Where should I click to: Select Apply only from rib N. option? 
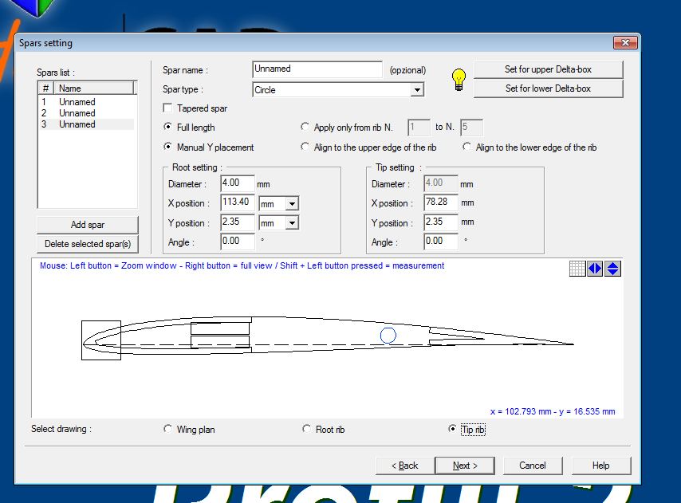[x=305, y=128]
